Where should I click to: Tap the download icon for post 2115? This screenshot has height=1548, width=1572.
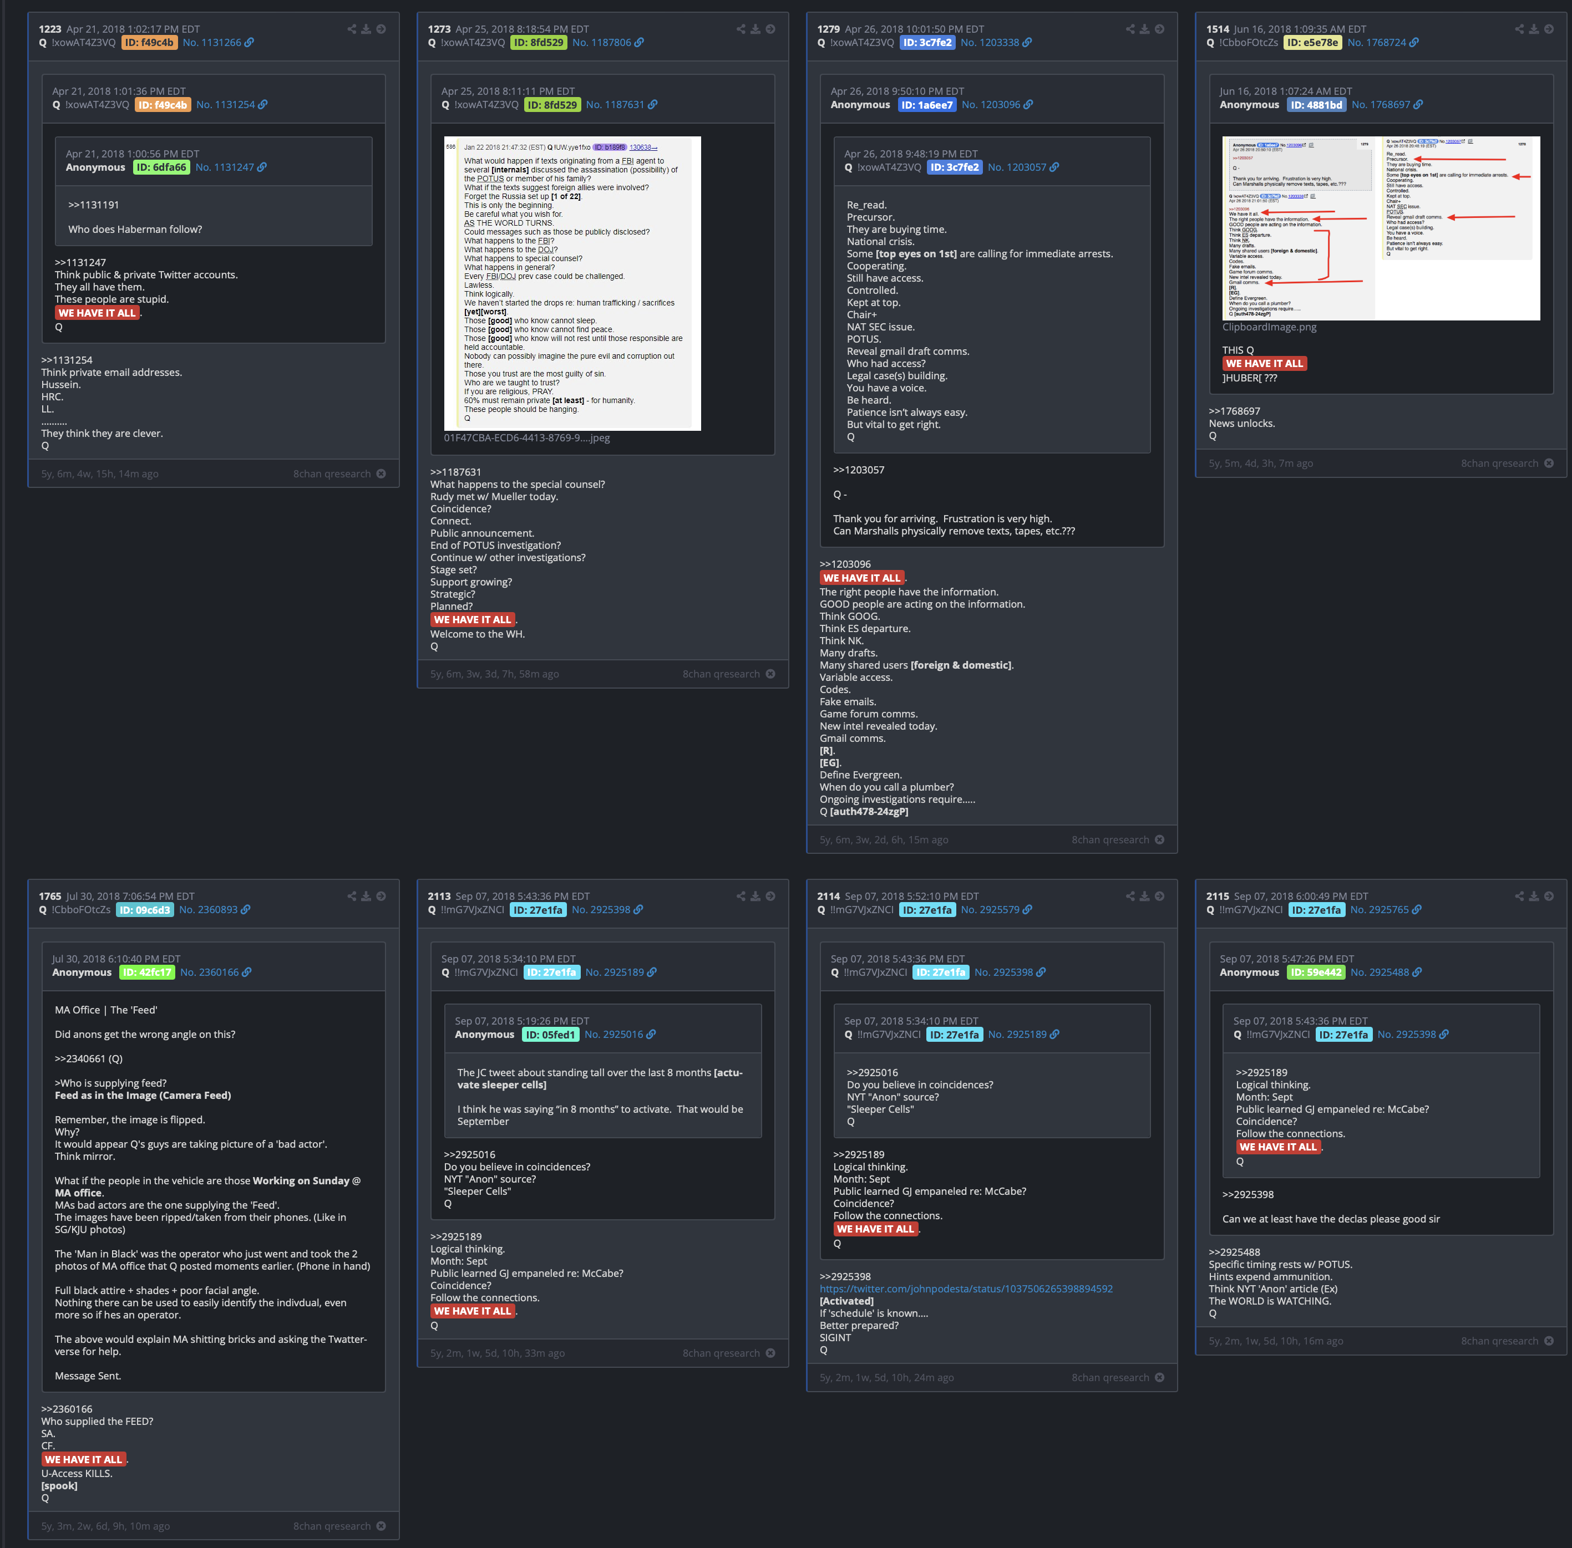1534,896
